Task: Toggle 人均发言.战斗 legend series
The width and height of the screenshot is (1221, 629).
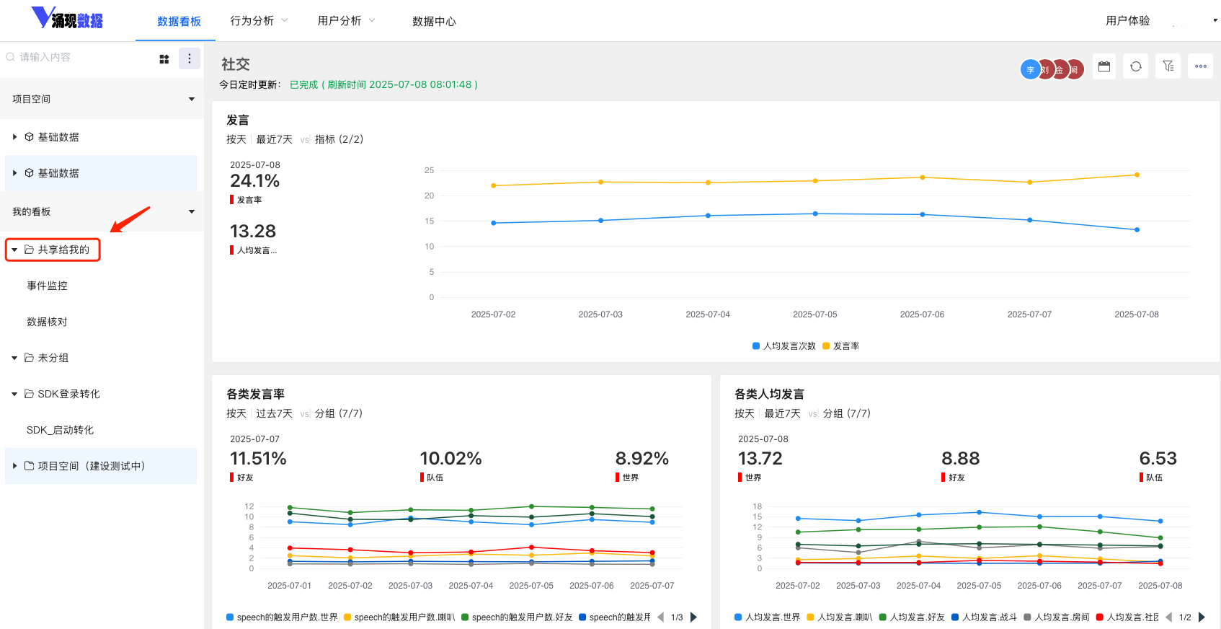Action: click(x=985, y=617)
